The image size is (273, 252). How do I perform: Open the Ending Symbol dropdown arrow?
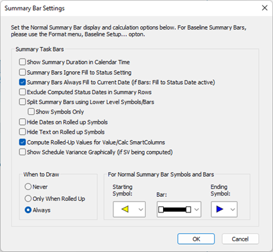(x=233, y=210)
